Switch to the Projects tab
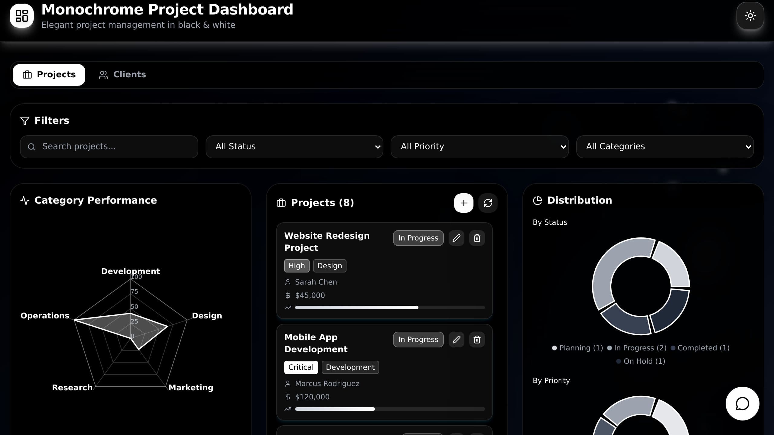 [49, 75]
